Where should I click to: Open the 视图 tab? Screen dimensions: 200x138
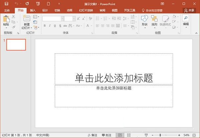(115, 10)
